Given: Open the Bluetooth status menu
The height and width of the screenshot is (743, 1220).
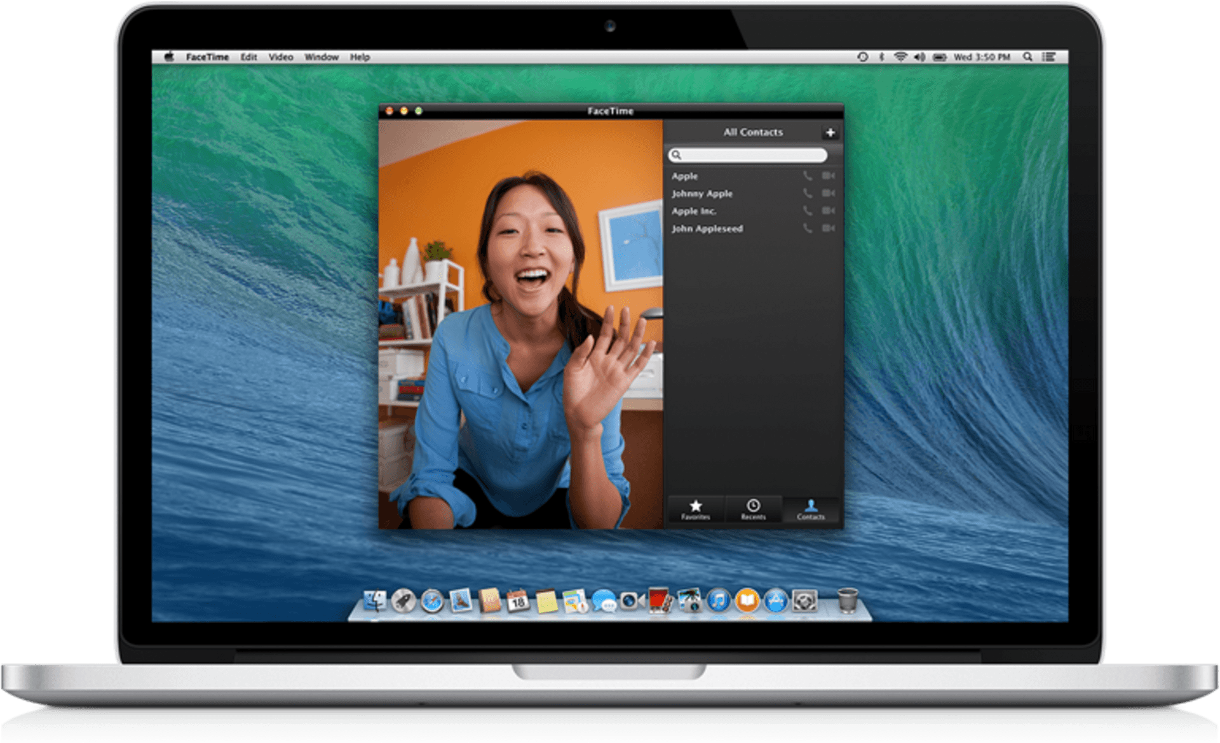Looking at the screenshot, I should click(881, 57).
